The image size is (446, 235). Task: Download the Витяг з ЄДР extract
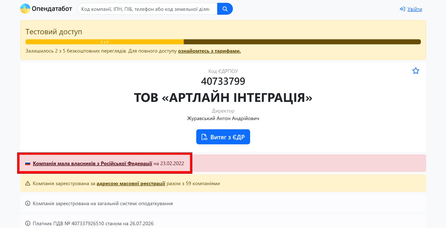tap(223, 137)
